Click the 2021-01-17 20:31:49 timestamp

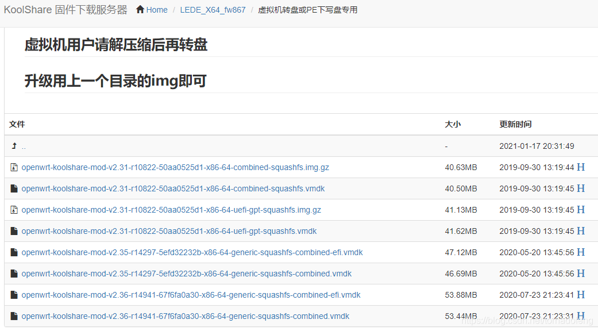tap(537, 146)
